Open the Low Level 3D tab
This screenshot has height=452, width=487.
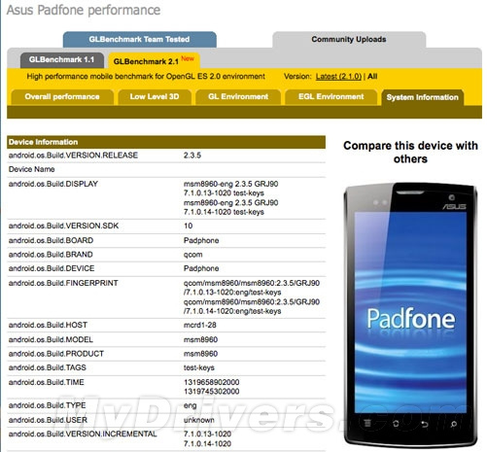coord(155,97)
